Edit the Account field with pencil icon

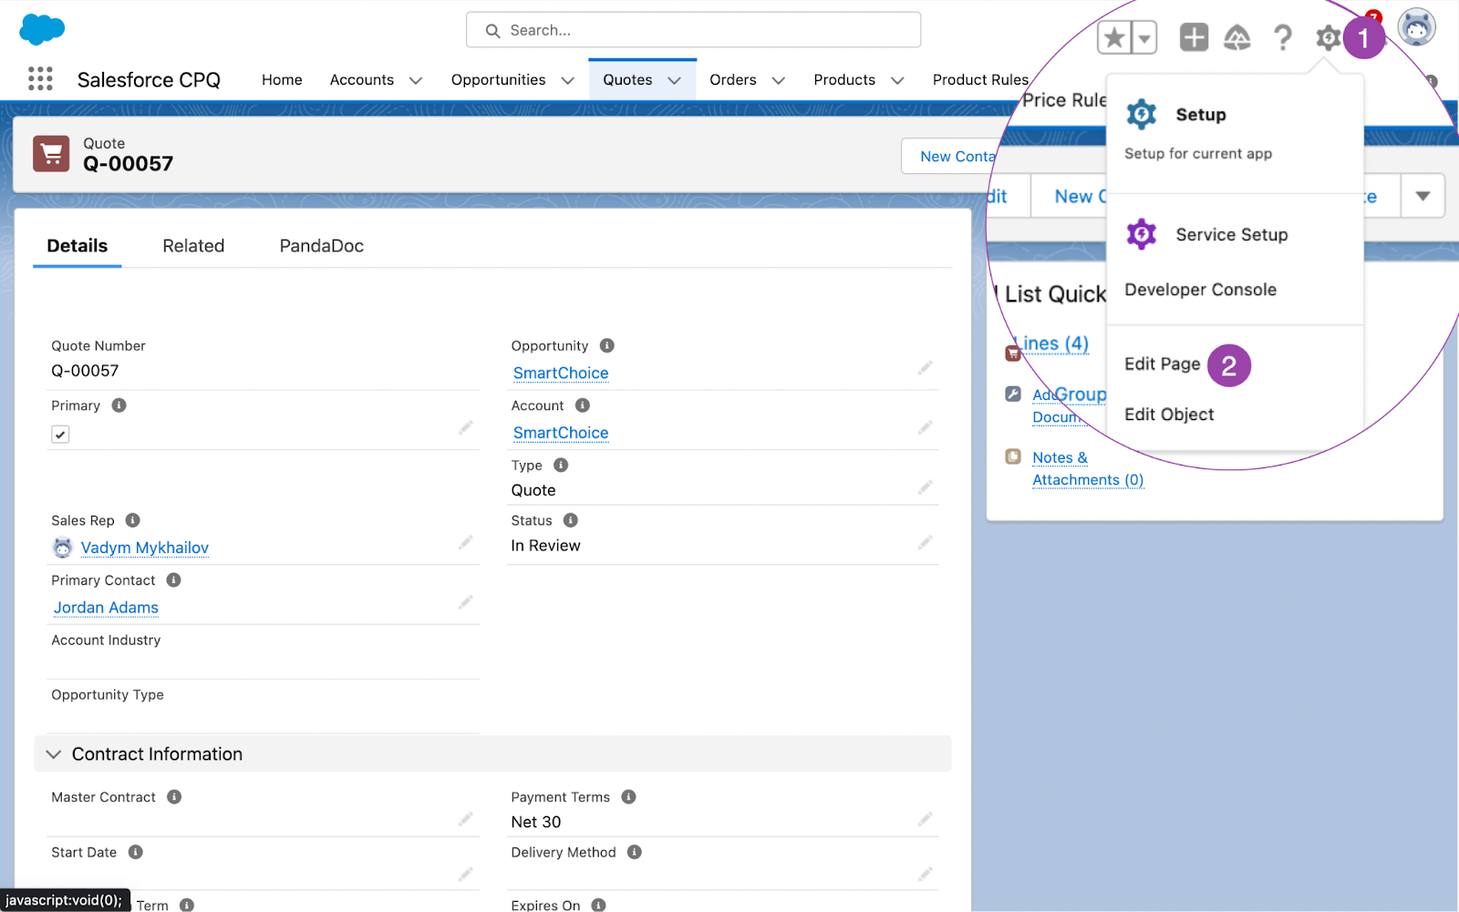[925, 427]
